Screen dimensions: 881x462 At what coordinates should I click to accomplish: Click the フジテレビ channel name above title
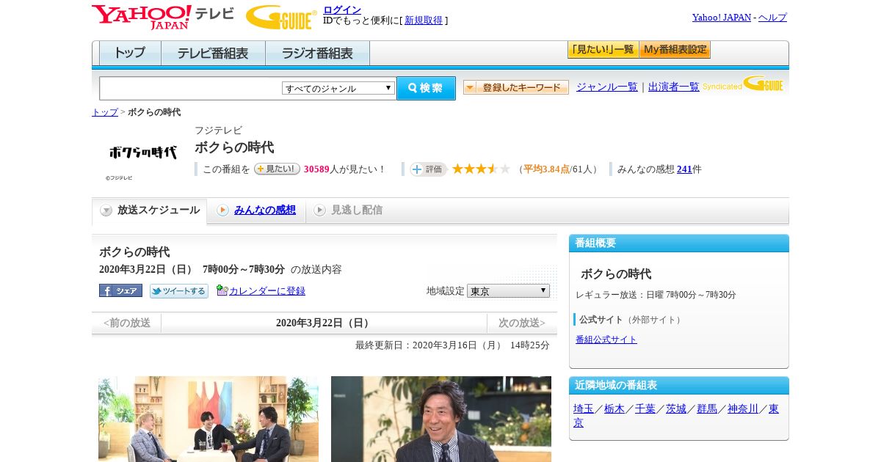pos(218,131)
